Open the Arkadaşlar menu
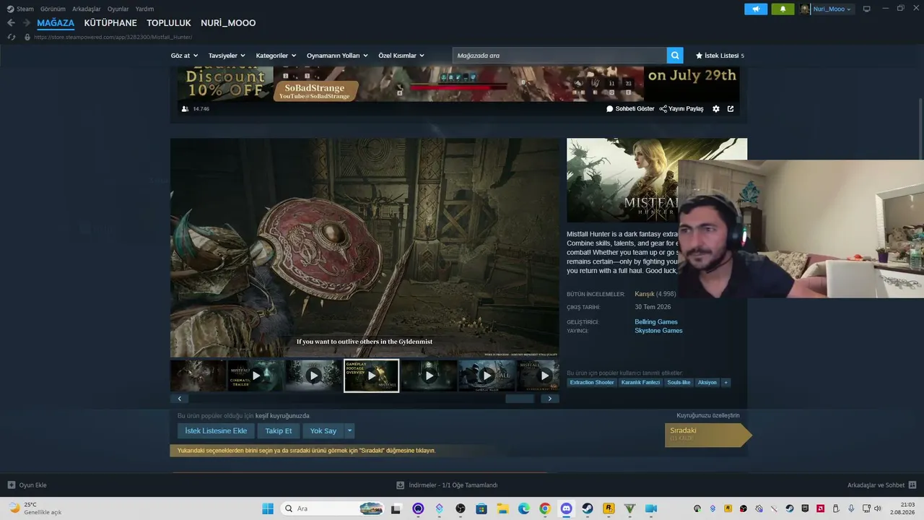 coord(87,9)
